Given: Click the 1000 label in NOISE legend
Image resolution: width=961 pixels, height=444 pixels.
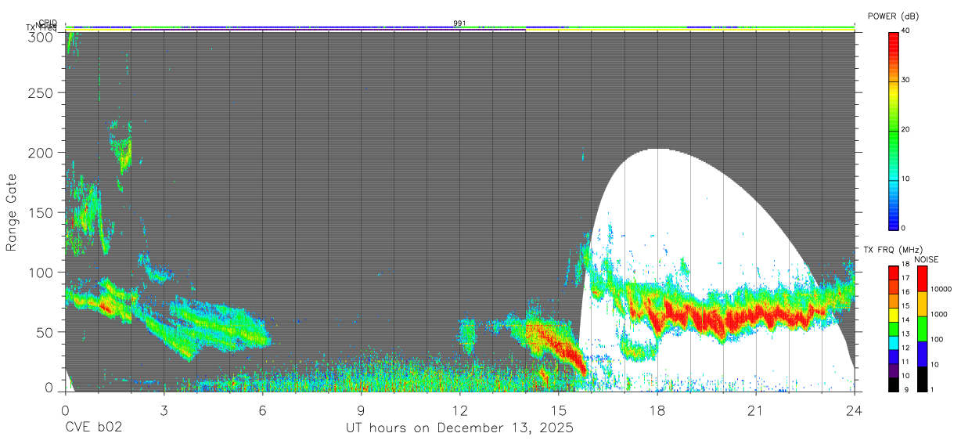Looking at the screenshot, I should (939, 314).
